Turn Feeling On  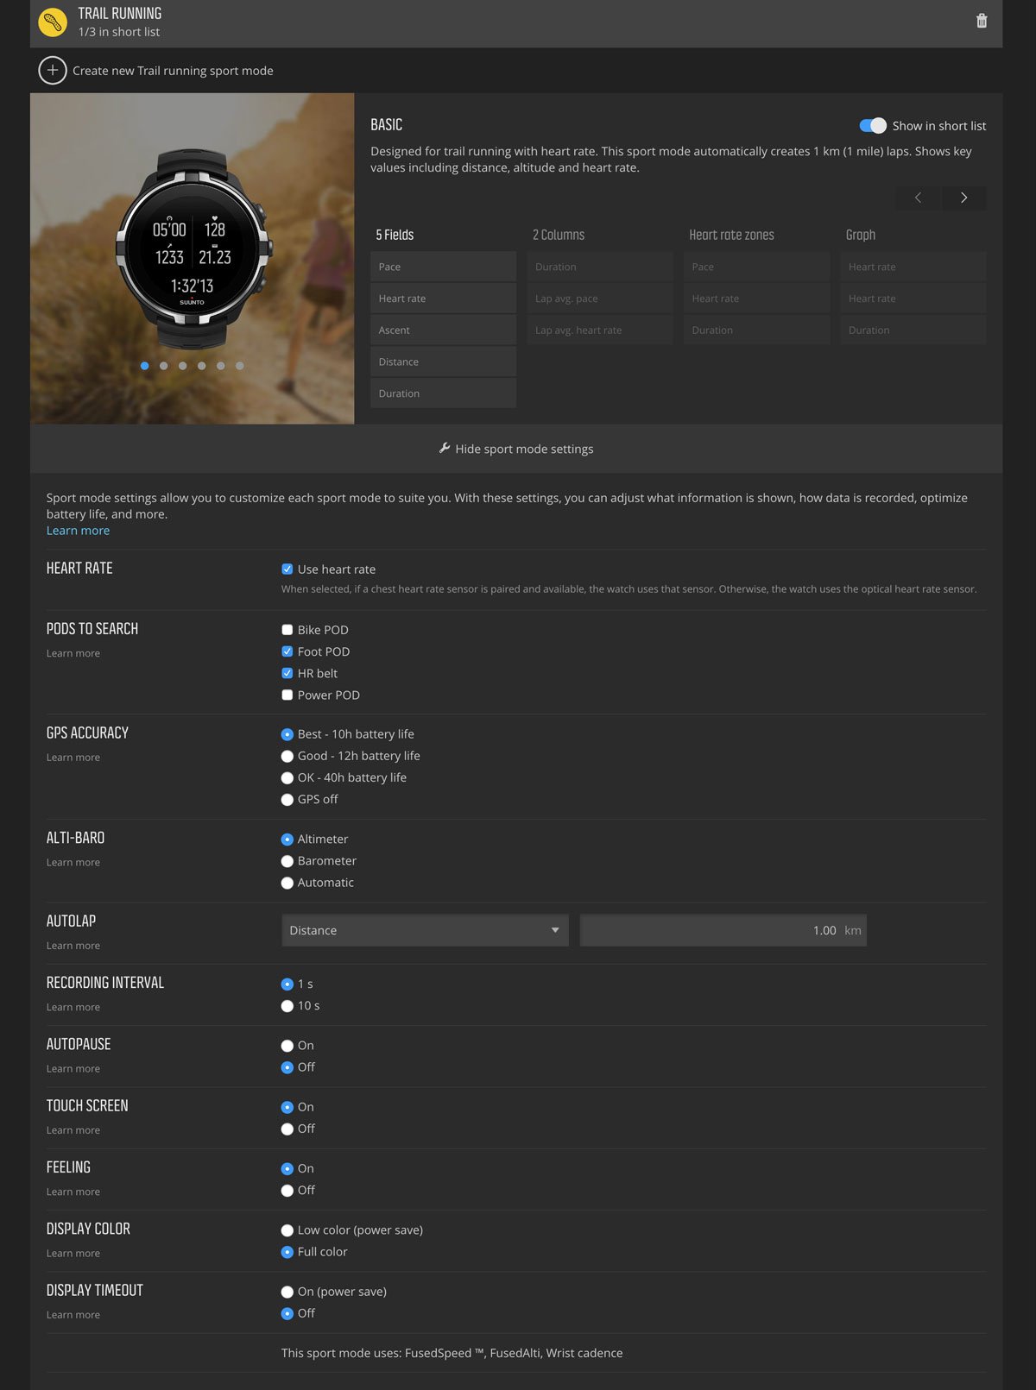tap(287, 1168)
